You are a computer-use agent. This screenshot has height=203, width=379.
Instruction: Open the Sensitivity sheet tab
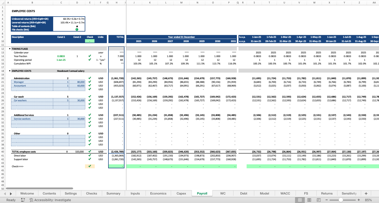click(349, 194)
